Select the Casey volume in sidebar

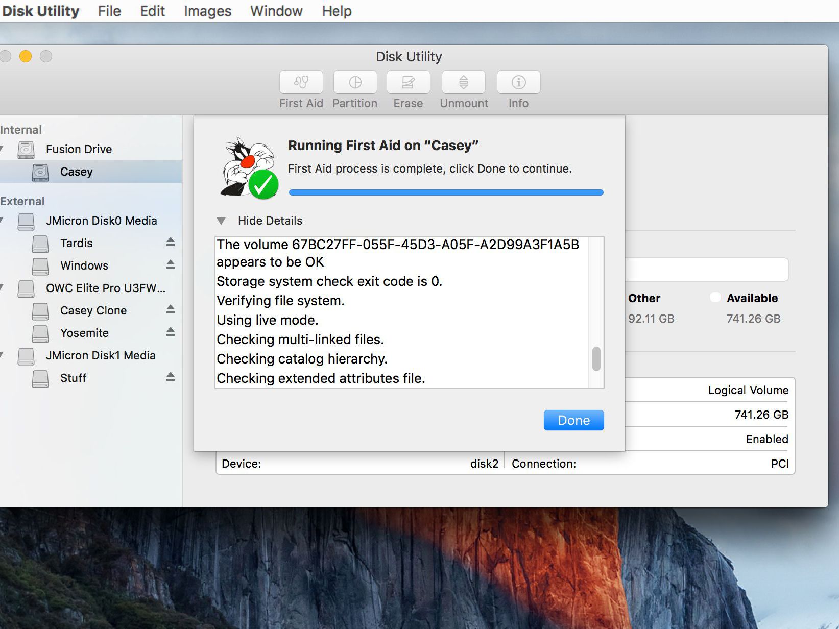(77, 172)
